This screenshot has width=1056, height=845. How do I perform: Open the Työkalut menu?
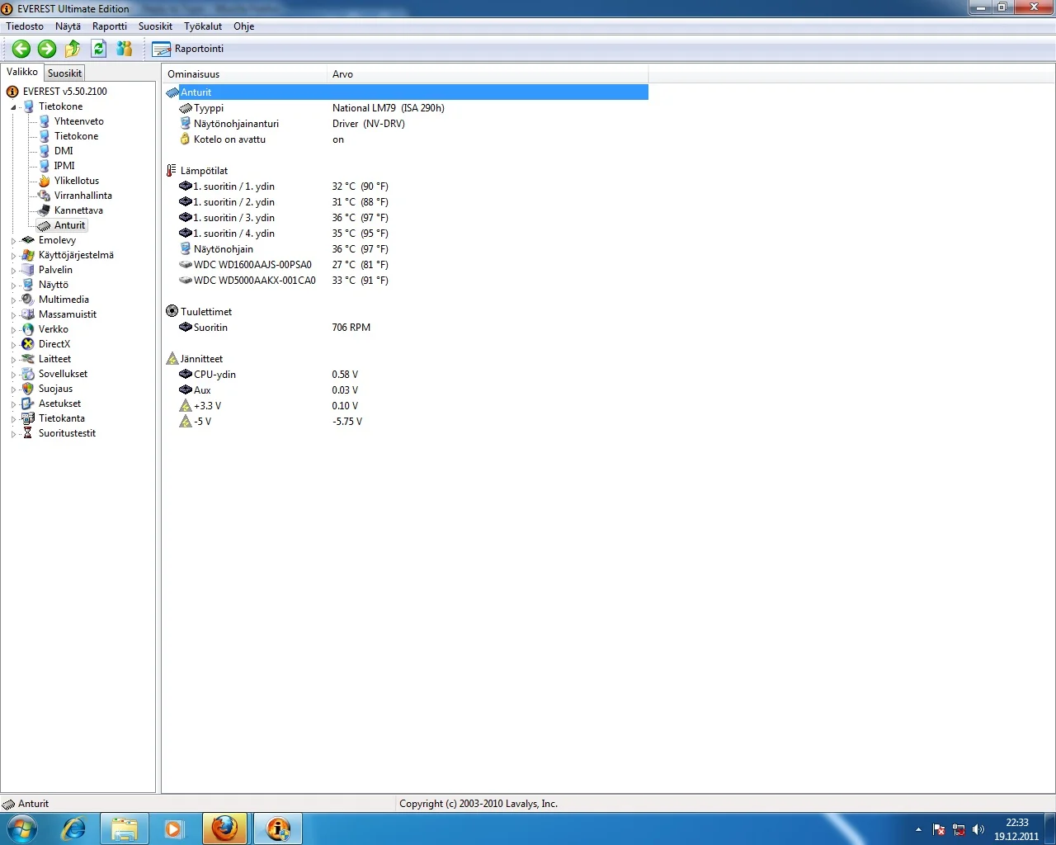point(203,26)
